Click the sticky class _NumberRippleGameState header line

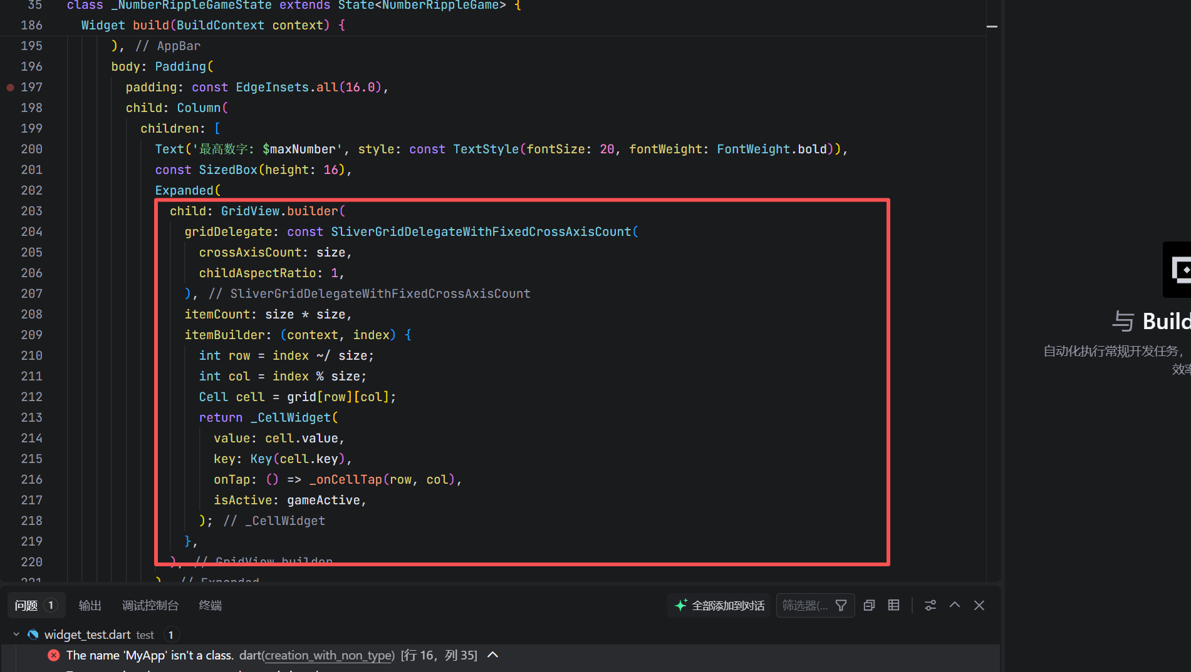coord(294,6)
